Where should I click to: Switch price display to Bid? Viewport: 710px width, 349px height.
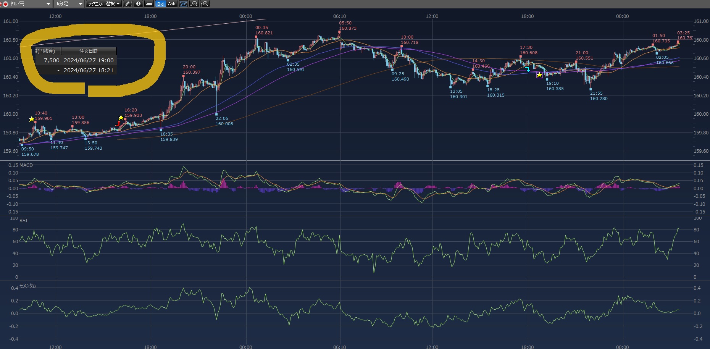(x=160, y=4)
